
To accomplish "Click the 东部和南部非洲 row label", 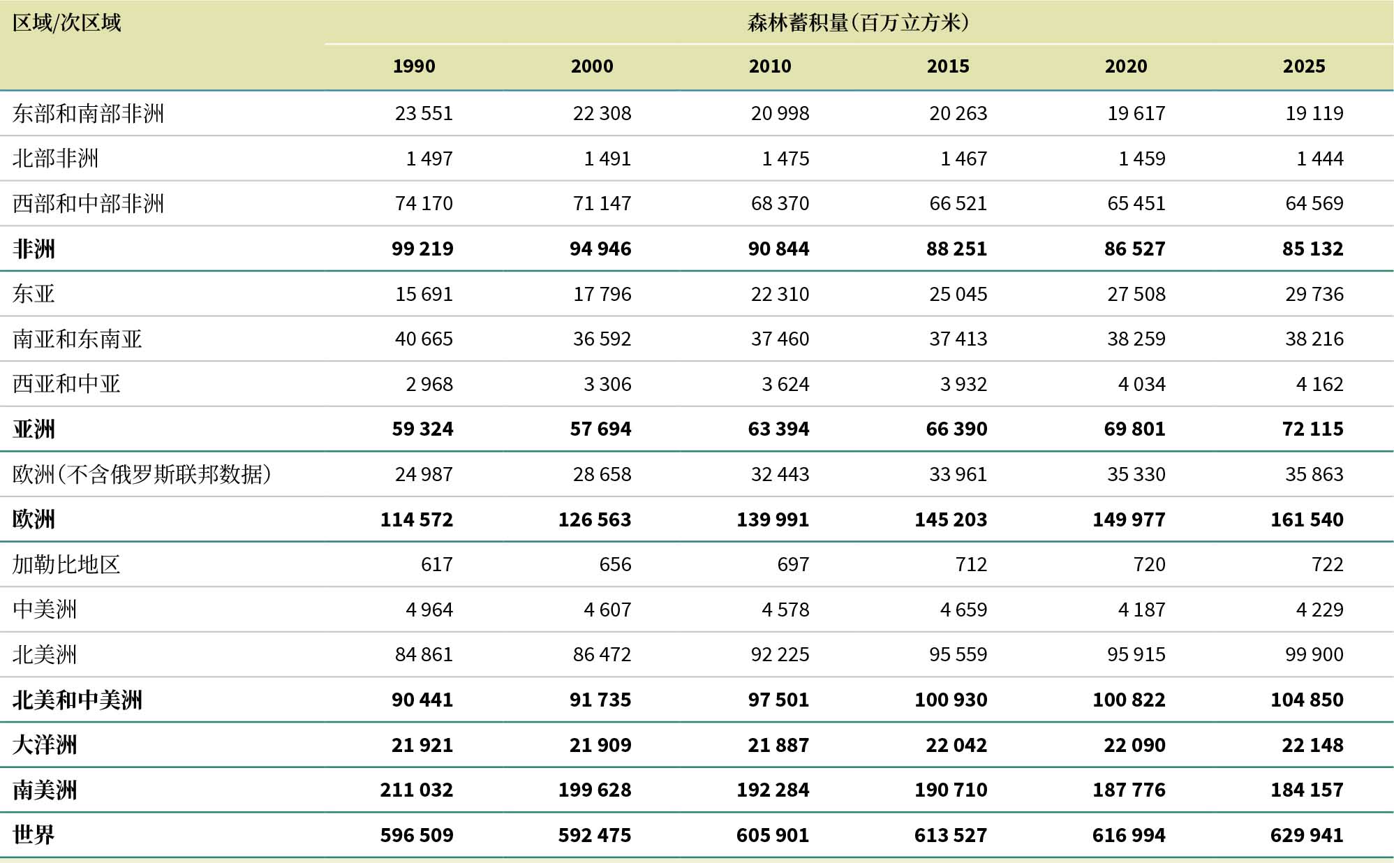I will 88,113.
